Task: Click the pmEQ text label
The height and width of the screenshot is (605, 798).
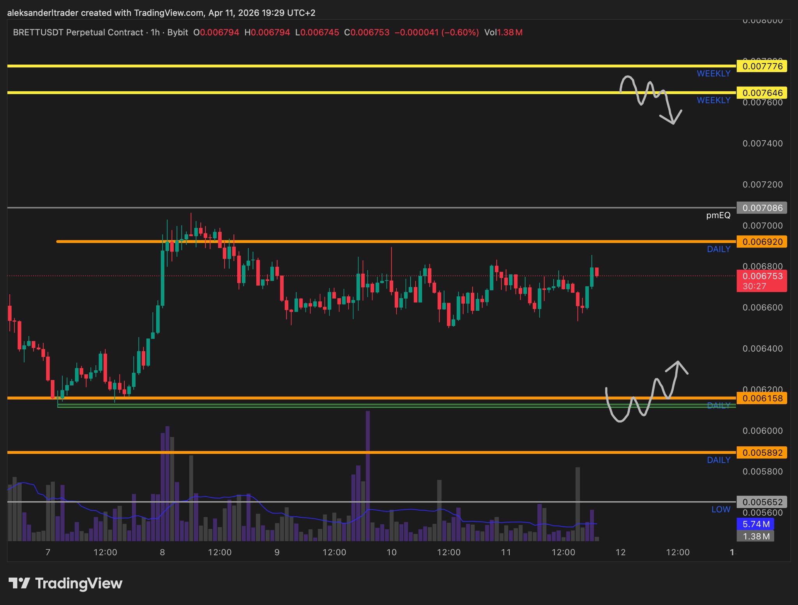Action: [x=718, y=215]
